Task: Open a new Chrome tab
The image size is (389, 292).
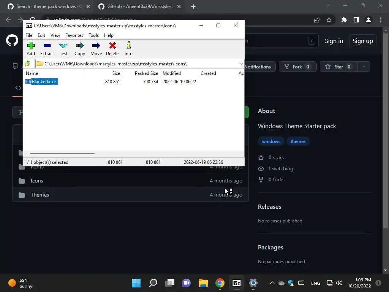Action: pos(193,7)
